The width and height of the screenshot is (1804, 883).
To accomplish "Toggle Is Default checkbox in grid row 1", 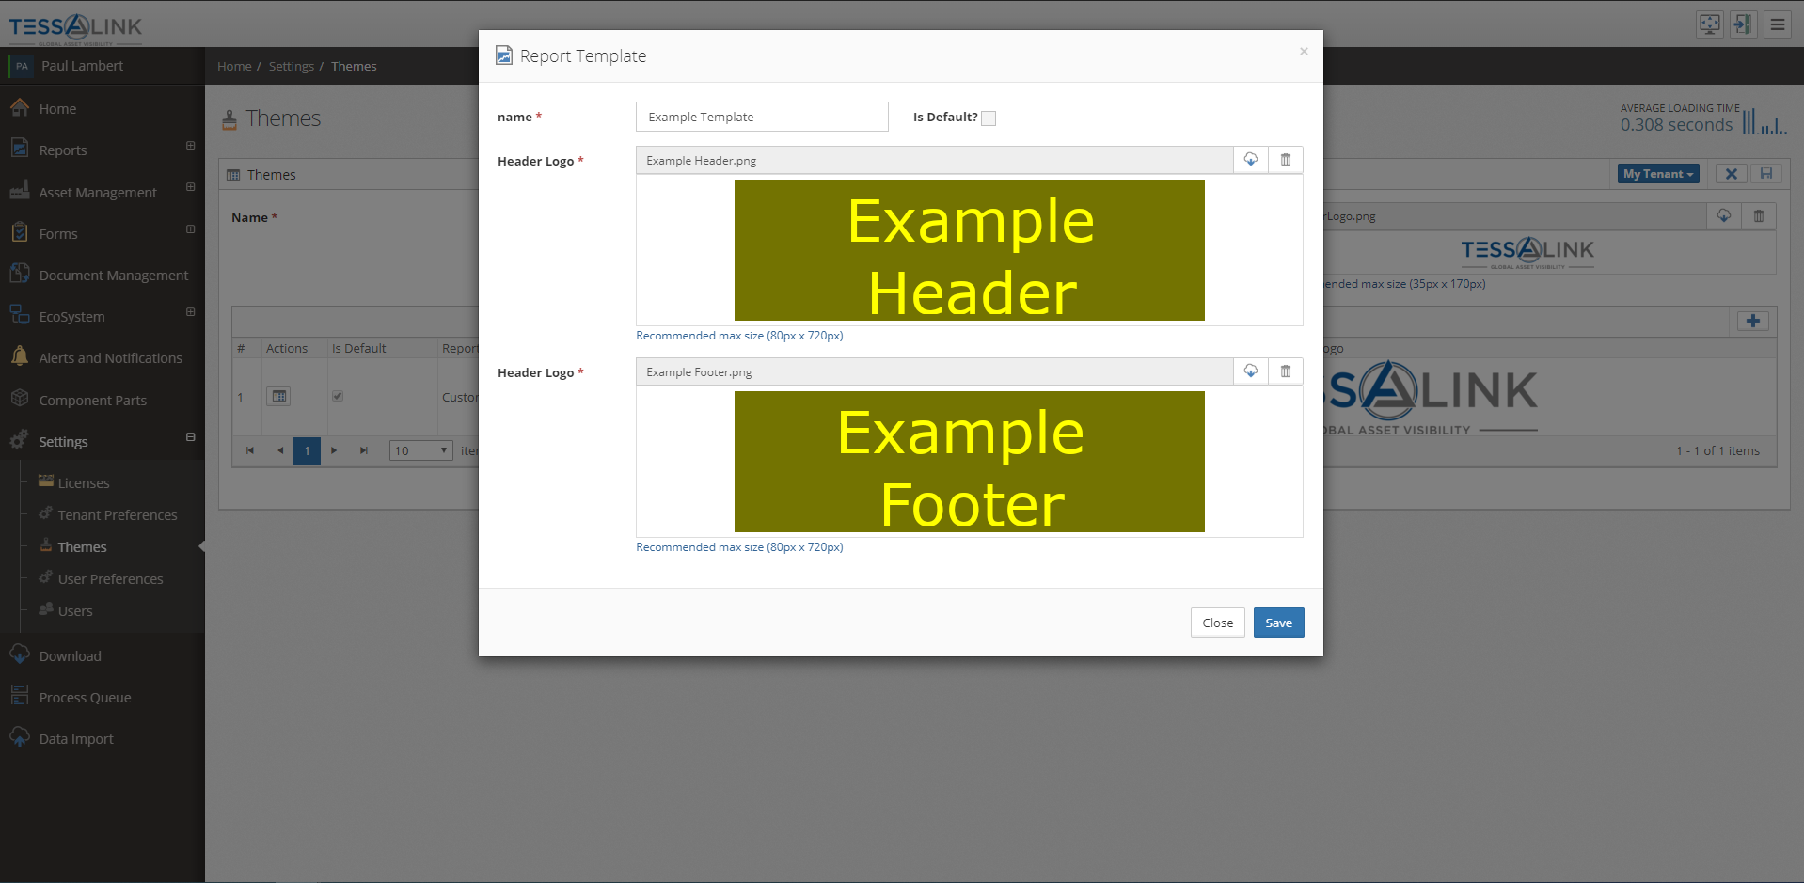I will point(338,396).
